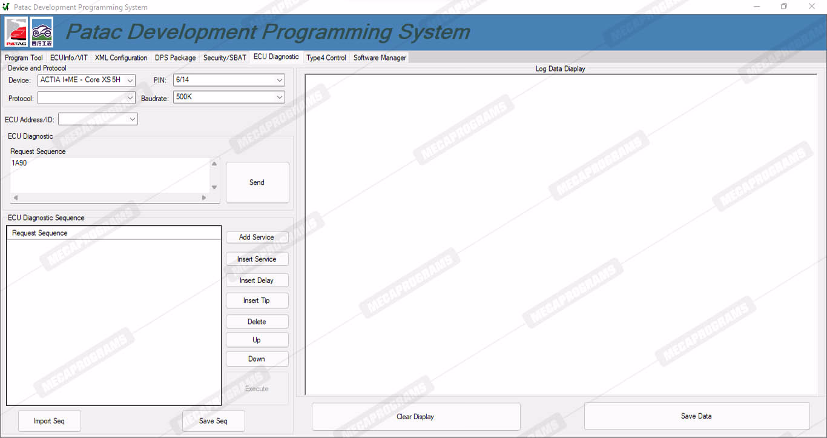Click the red PATAC logo icon
827x438 pixels.
16,32
